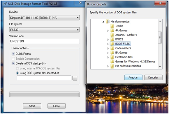Click the Games for Windows - LIVE Demos folder icon
The image size is (169, 114).
112,61
